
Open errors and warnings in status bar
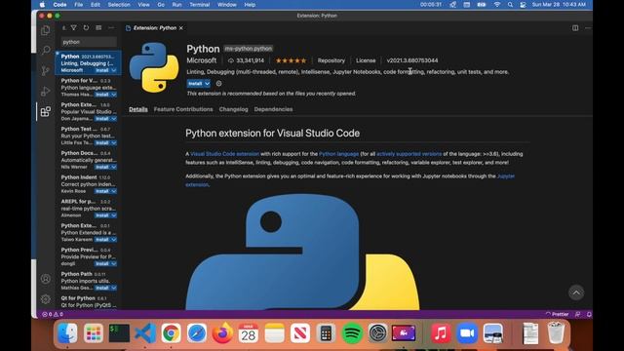pyautogui.click(x=53, y=314)
